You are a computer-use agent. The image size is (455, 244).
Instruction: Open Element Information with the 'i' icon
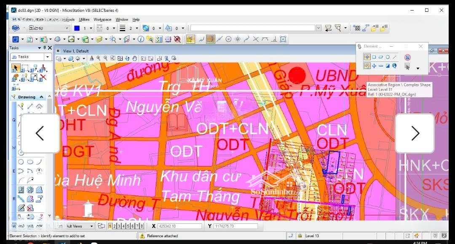[x=141, y=39]
